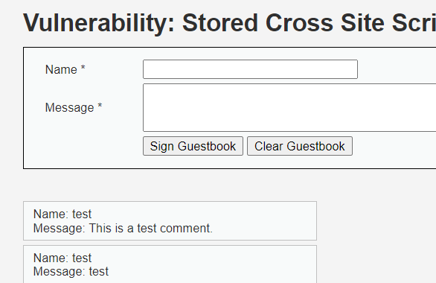
Task: Click empty space beside the first guestbook entry text
Action: coord(264,221)
